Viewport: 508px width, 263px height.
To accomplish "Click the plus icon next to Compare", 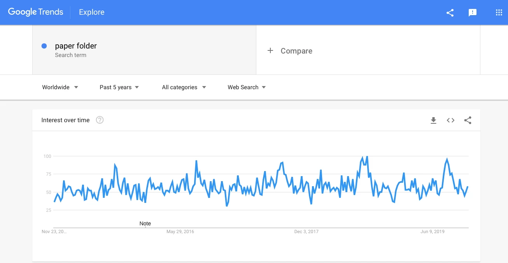I will pos(270,51).
